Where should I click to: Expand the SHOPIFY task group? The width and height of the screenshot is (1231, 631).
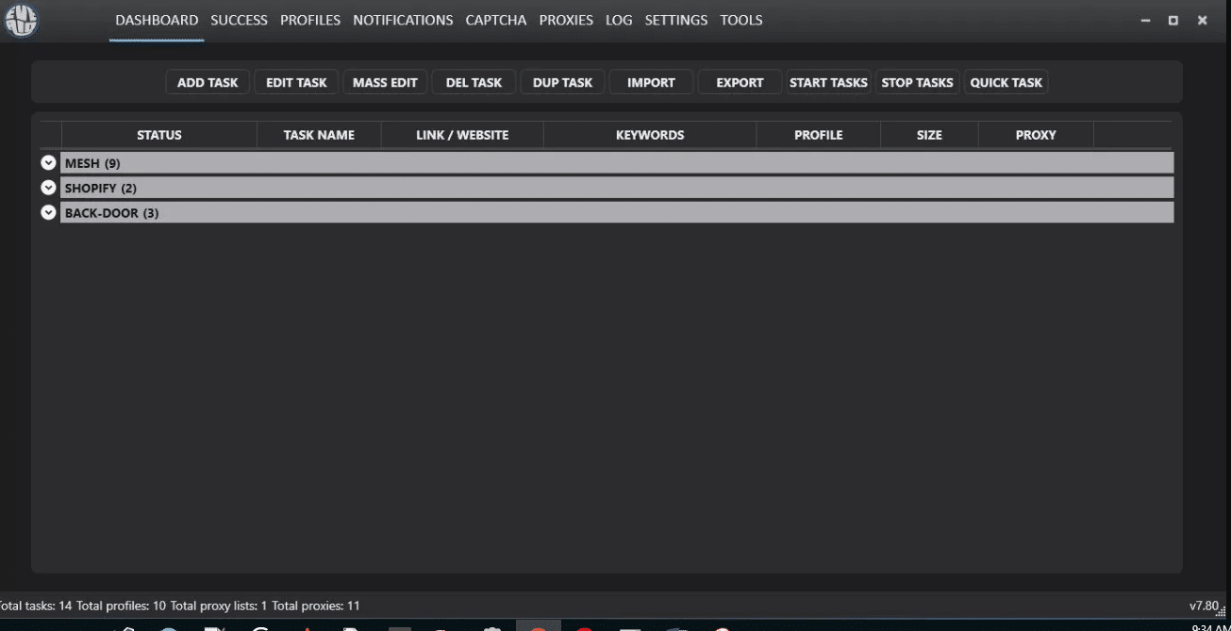[46, 187]
